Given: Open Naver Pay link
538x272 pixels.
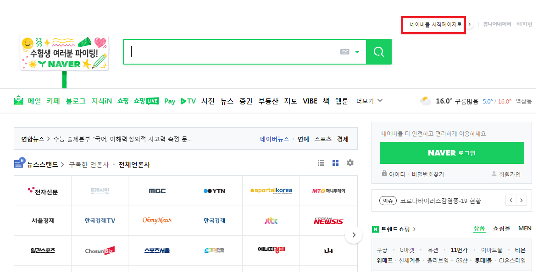Looking at the screenshot, I should click(x=170, y=101).
